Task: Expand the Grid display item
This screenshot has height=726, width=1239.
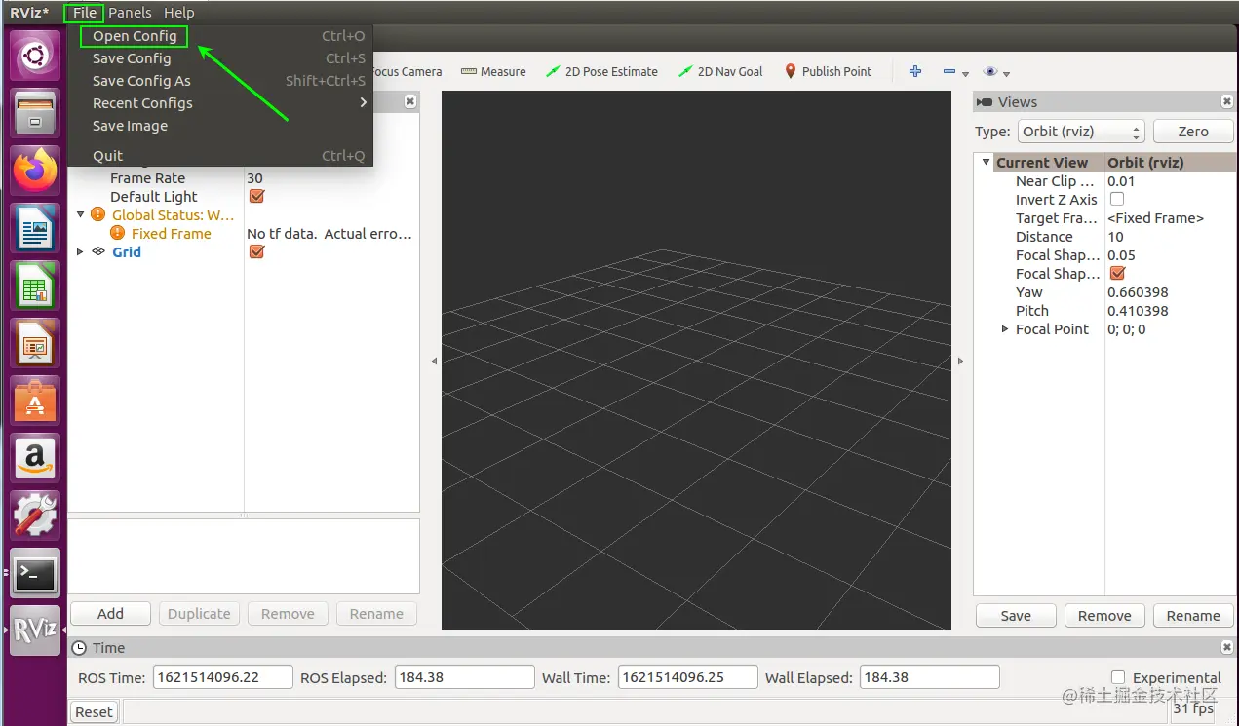Action: (80, 251)
